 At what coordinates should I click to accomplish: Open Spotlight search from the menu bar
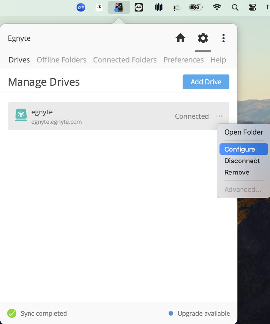(235, 7)
